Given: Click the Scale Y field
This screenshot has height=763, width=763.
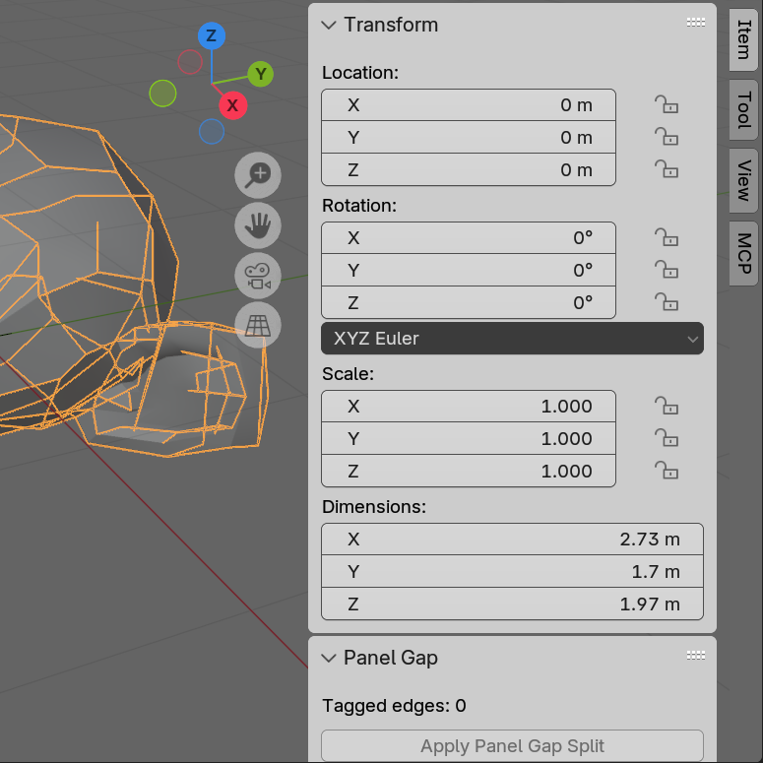Looking at the screenshot, I should 468,438.
